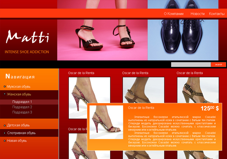Collapse arrow beside Женская обувь

click(5, 94)
